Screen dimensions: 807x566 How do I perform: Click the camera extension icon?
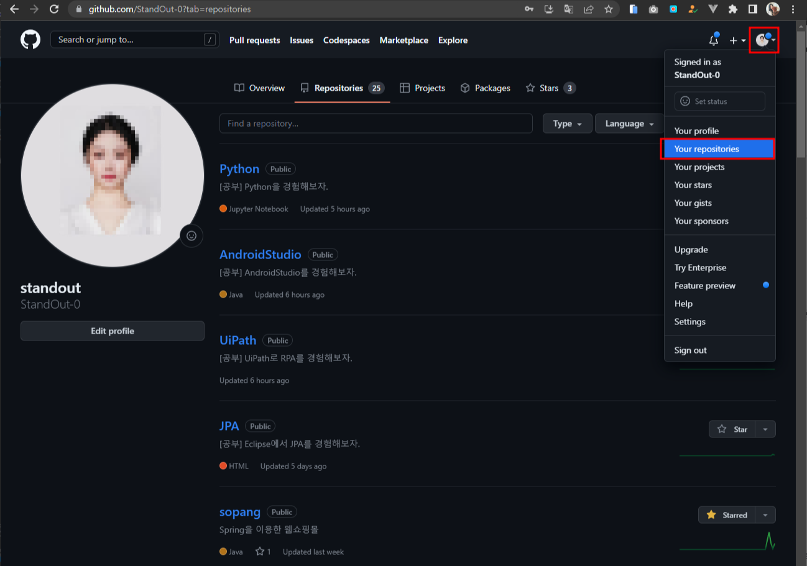(653, 9)
